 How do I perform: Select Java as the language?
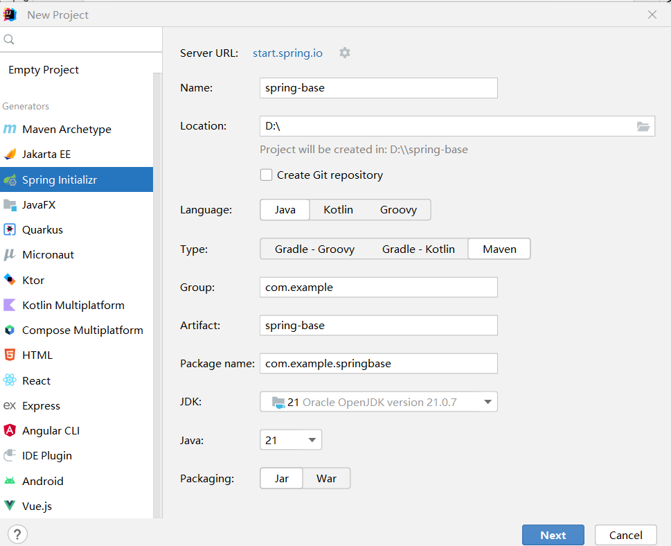pos(285,210)
